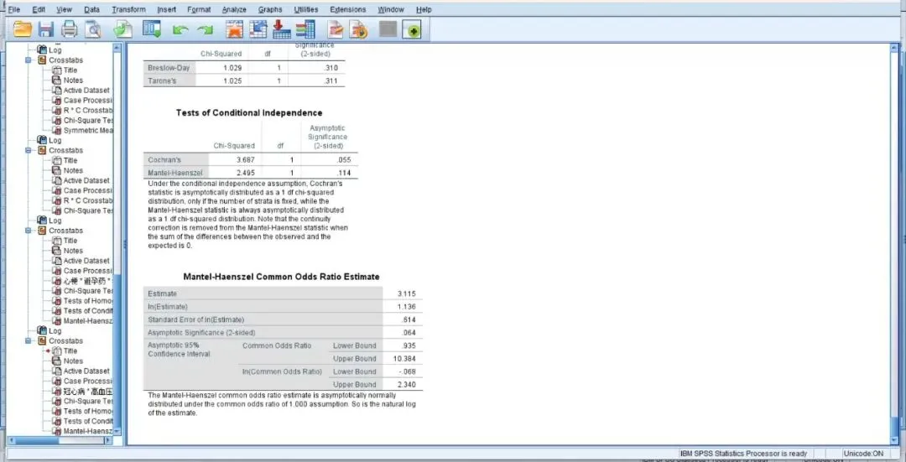Click the outline pane vertical scrollbar up arrow

pyautogui.click(x=117, y=48)
